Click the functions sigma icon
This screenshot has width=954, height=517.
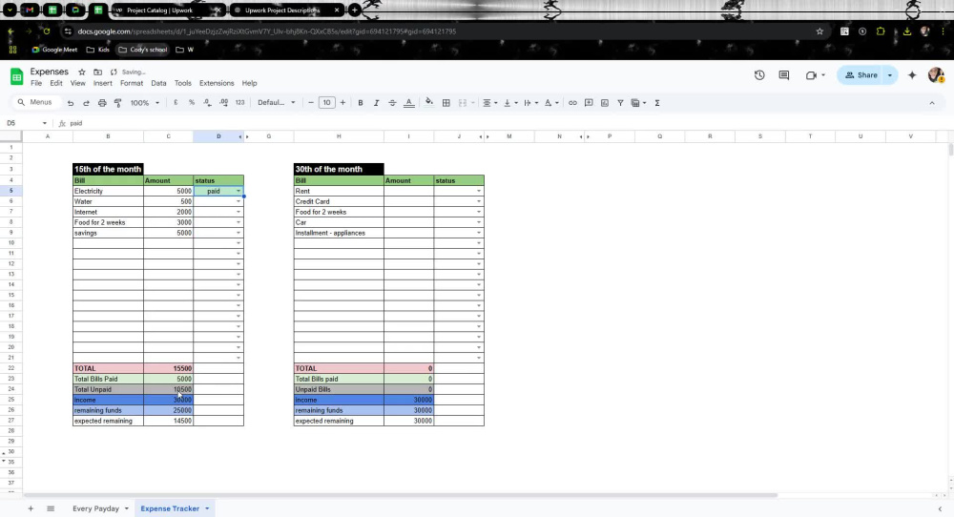click(657, 103)
